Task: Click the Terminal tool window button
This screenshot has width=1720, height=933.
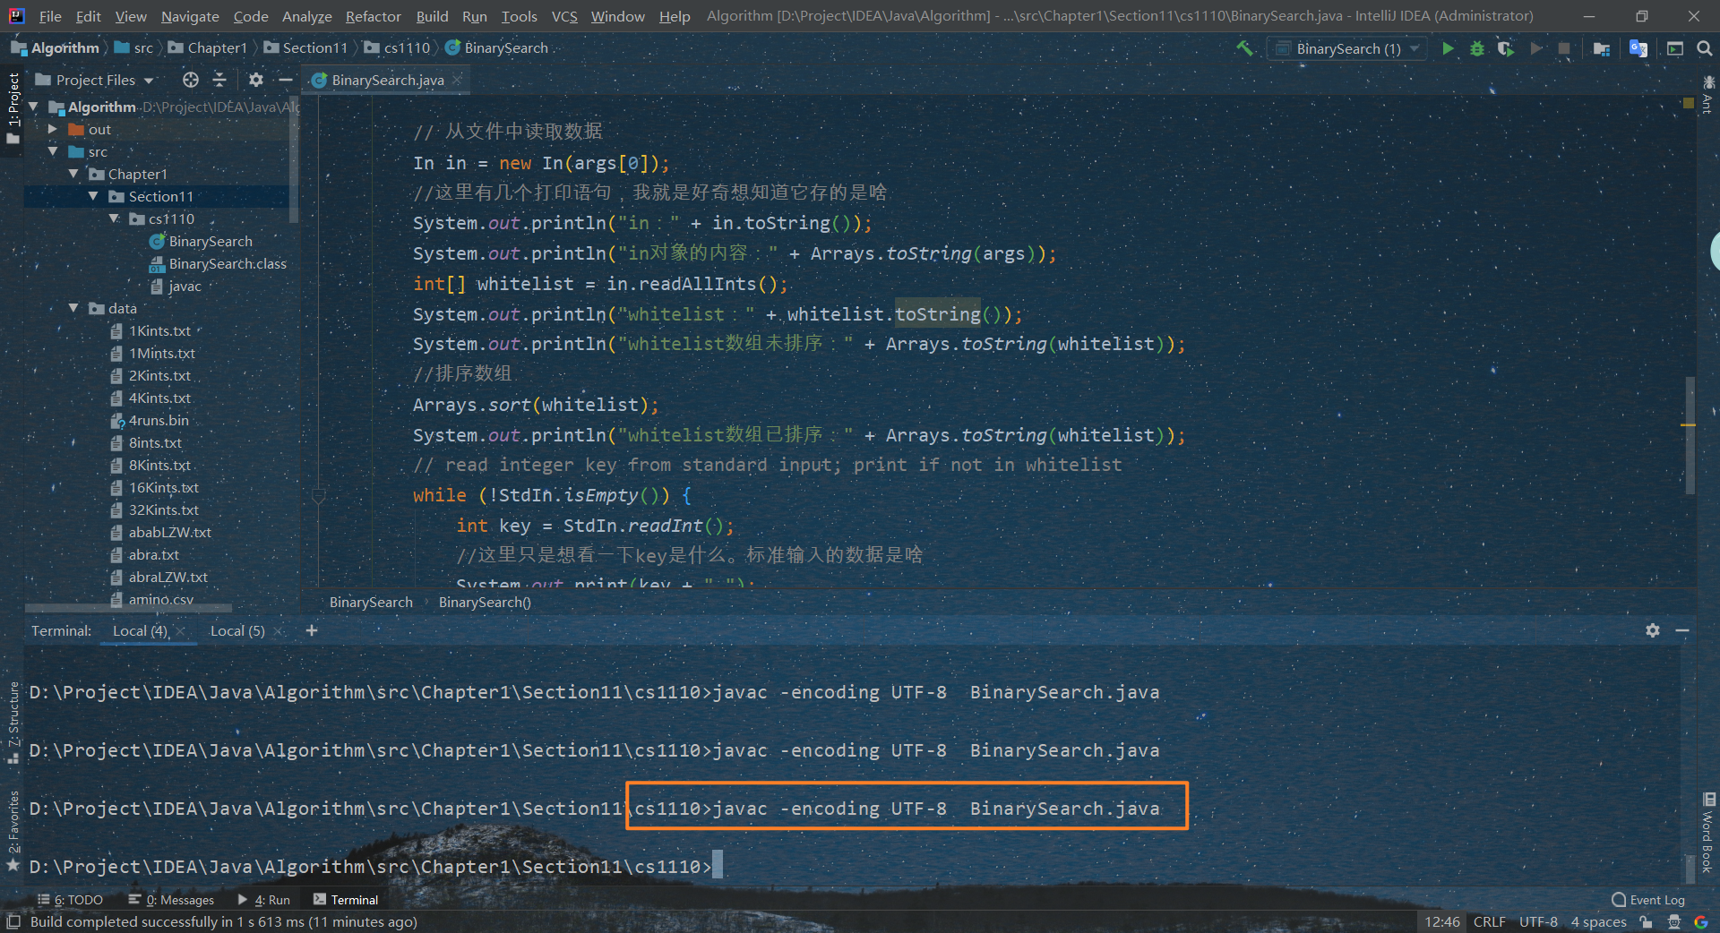Action: (346, 900)
